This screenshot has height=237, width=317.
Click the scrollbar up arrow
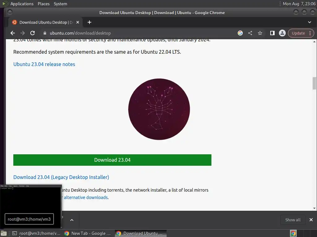point(314,42)
